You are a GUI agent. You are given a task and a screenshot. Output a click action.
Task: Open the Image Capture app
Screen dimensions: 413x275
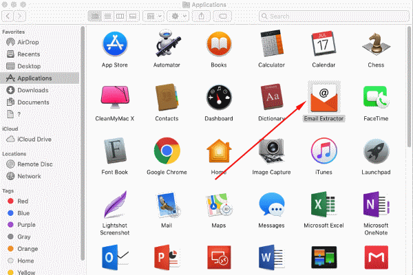[x=272, y=151]
